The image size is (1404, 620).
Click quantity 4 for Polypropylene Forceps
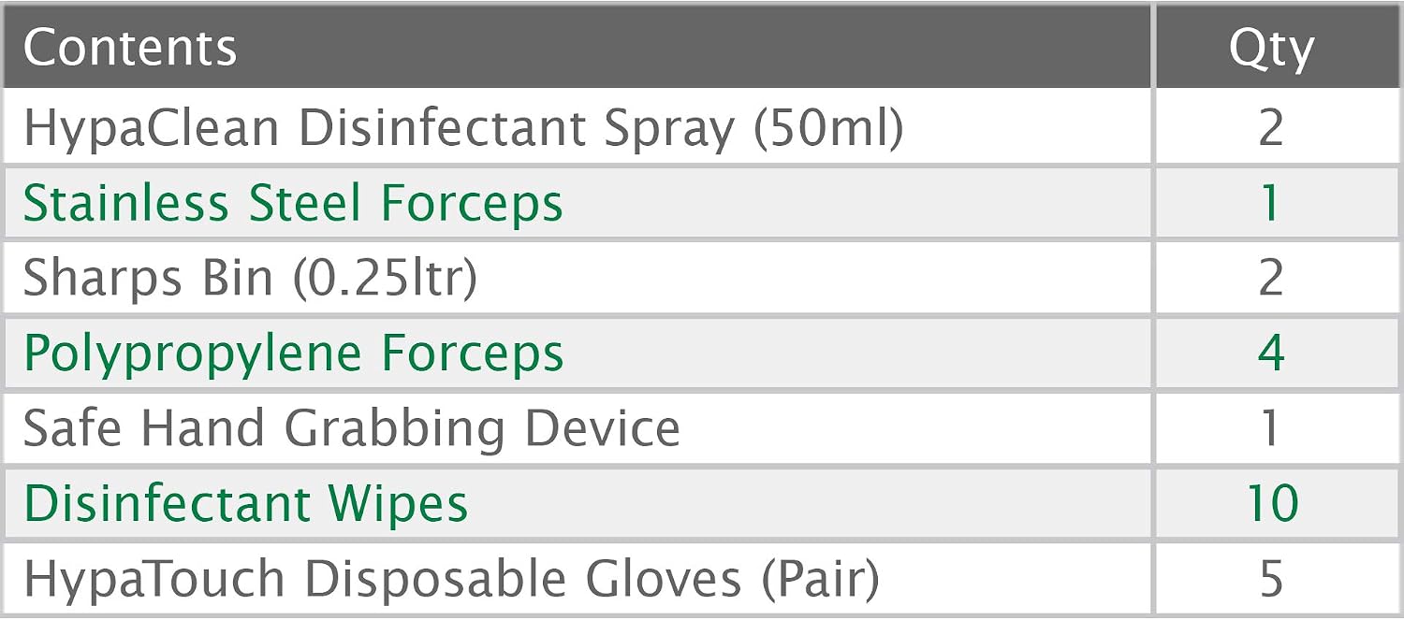click(x=1270, y=354)
